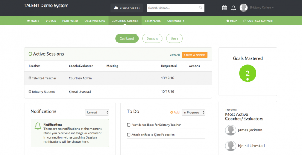Check Provide feedback for Brittany Teacher
This screenshot has height=155, width=302.
pyautogui.click(x=129, y=125)
